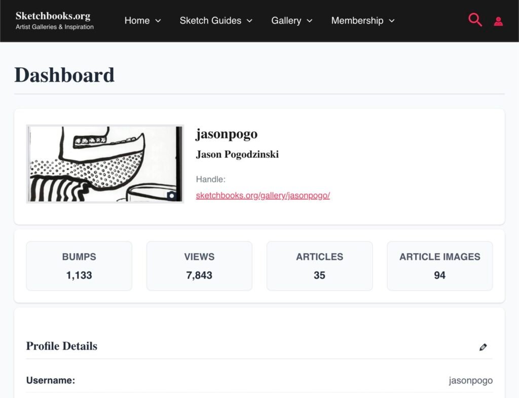This screenshot has height=398, width=519.
Task: Expand the Sketch Guides dropdown chevron
Action: tap(249, 21)
